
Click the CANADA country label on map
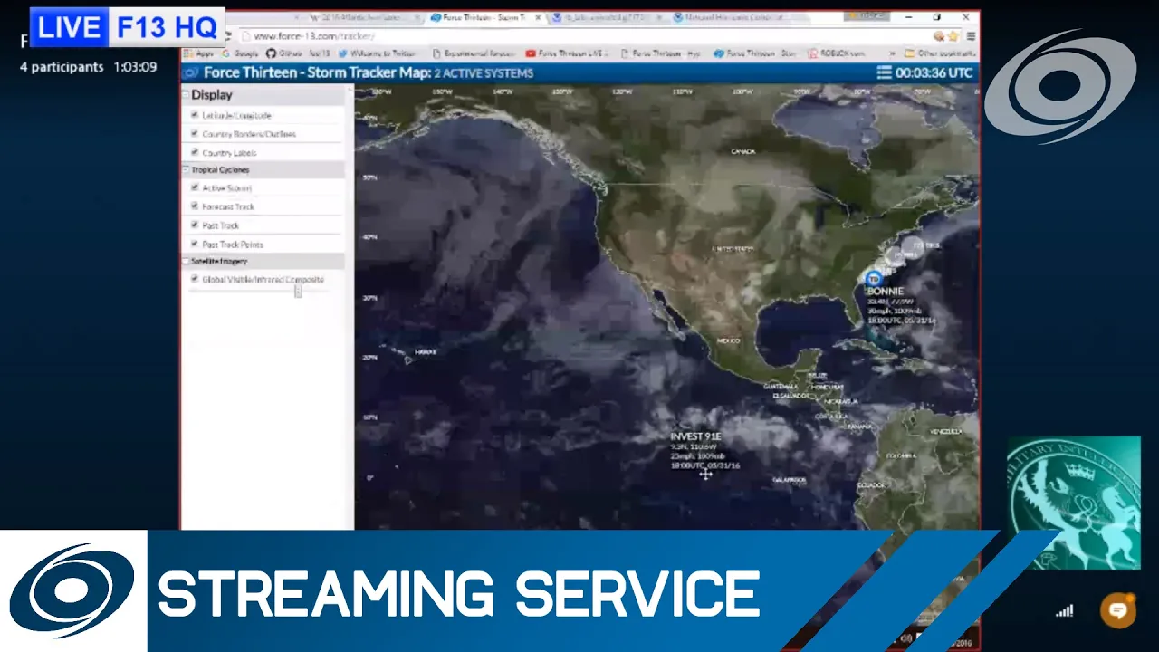(742, 151)
